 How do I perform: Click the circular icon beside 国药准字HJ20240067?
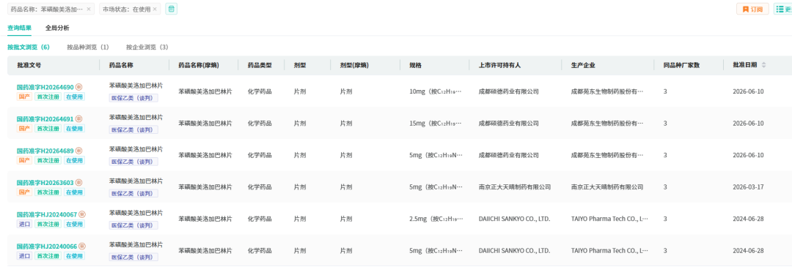click(x=82, y=214)
